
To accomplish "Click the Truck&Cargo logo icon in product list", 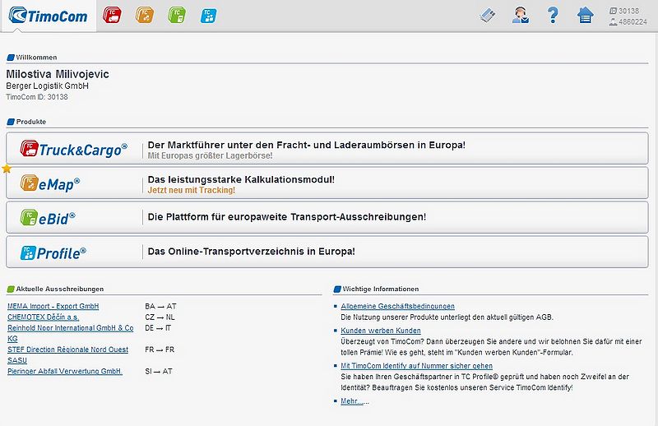I will [29, 148].
